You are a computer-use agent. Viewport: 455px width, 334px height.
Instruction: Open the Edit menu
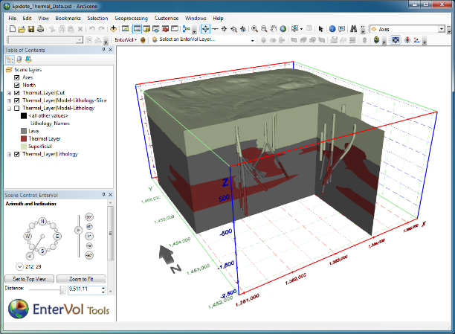pyautogui.click(x=27, y=19)
